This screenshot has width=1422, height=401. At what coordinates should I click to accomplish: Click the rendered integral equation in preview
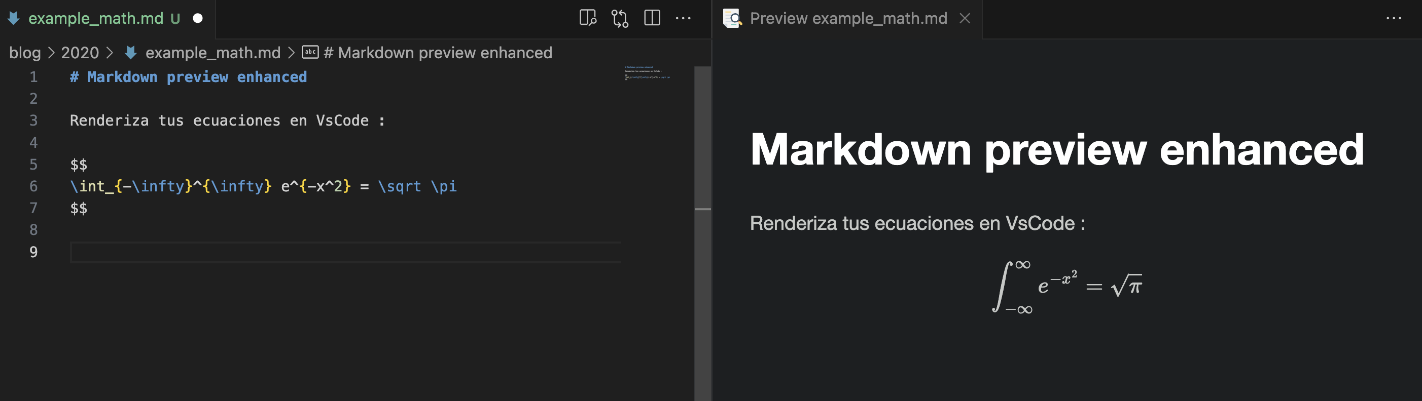(x=1066, y=287)
